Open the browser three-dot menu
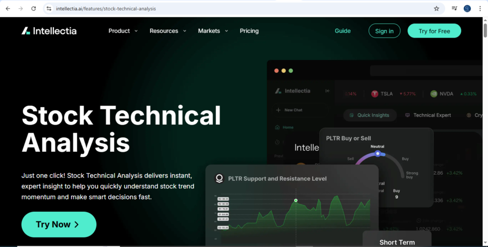Viewport: 488px width, 247px height. (x=480, y=9)
